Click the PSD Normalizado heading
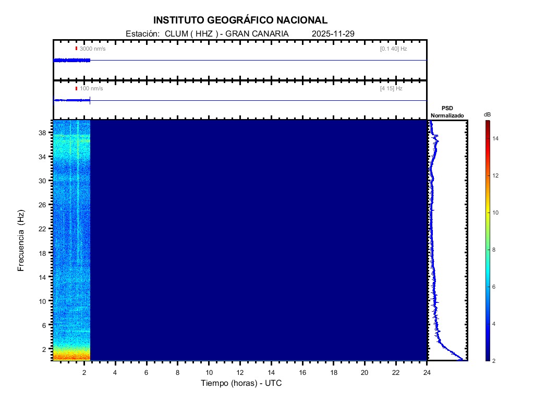534x401 pixels. pos(447,112)
